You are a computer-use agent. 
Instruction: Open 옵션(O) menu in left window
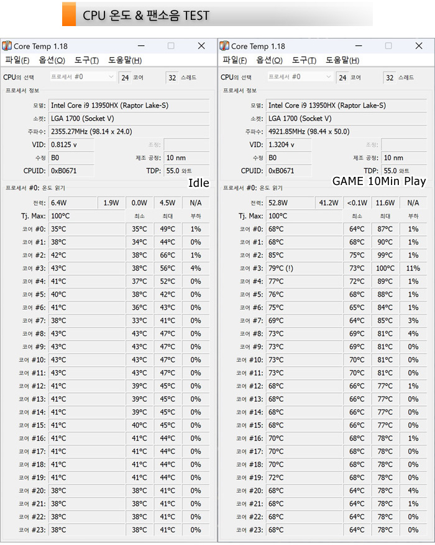(x=52, y=60)
